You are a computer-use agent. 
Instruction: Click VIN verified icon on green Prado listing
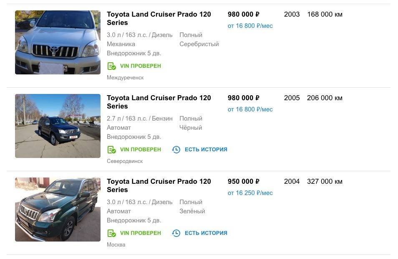[x=111, y=233]
